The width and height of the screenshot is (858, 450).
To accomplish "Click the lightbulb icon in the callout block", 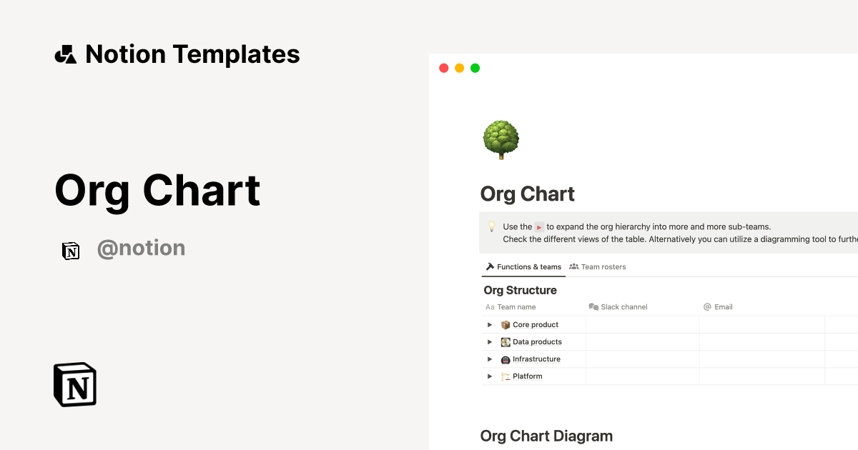I will point(491,226).
